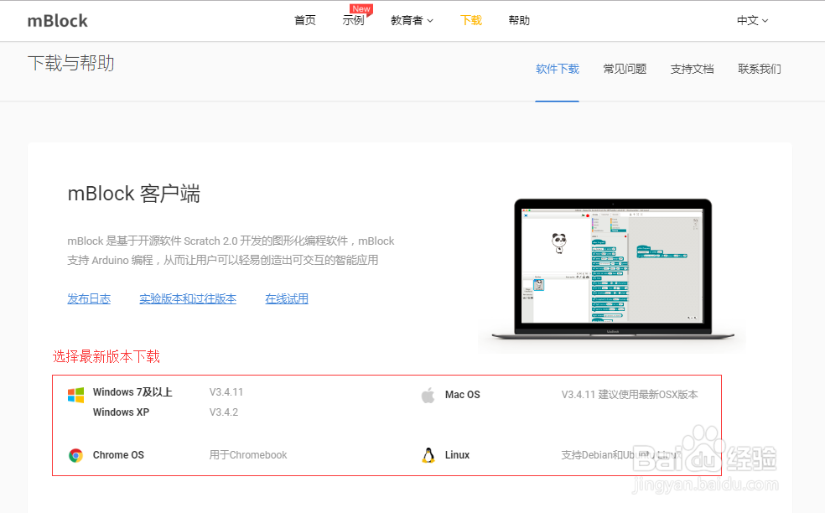This screenshot has height=513, width=825.
Task: Switch to the 联系我们 tab
Action: (x=760, y=69)
